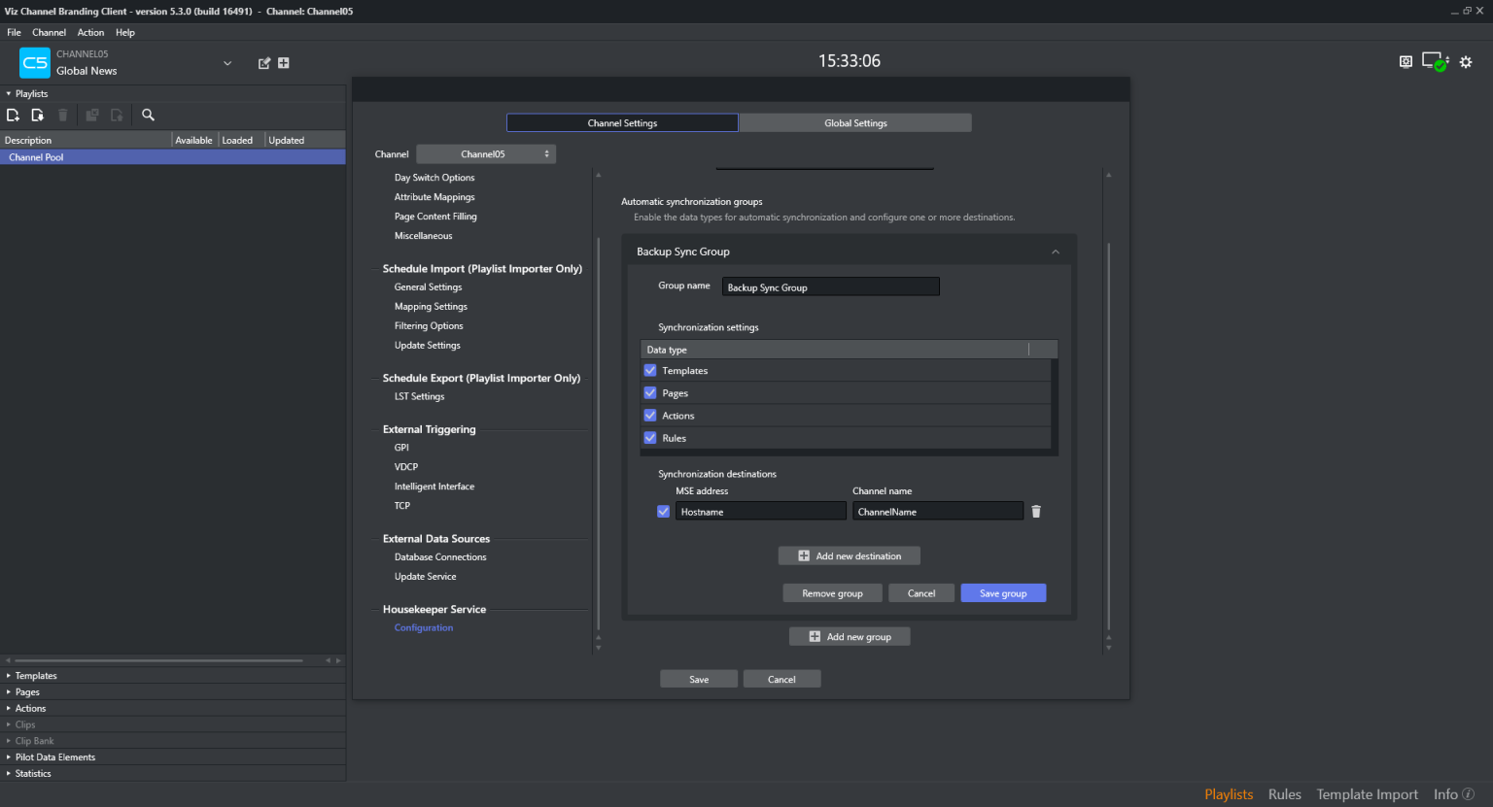Screen dimensions: 1493x807
Task: Toggle the Hostname destination checkbox
Action: click(663, 512)
